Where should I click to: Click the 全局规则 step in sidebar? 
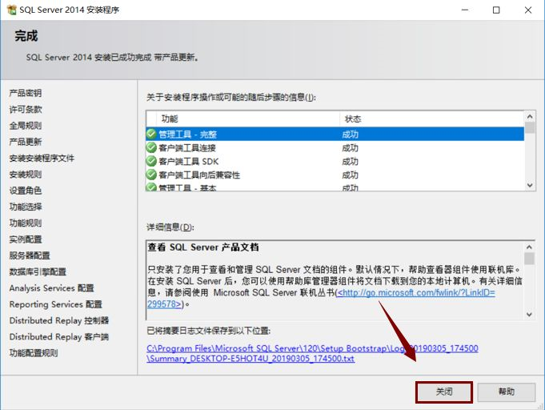click(x=26, y=126)
